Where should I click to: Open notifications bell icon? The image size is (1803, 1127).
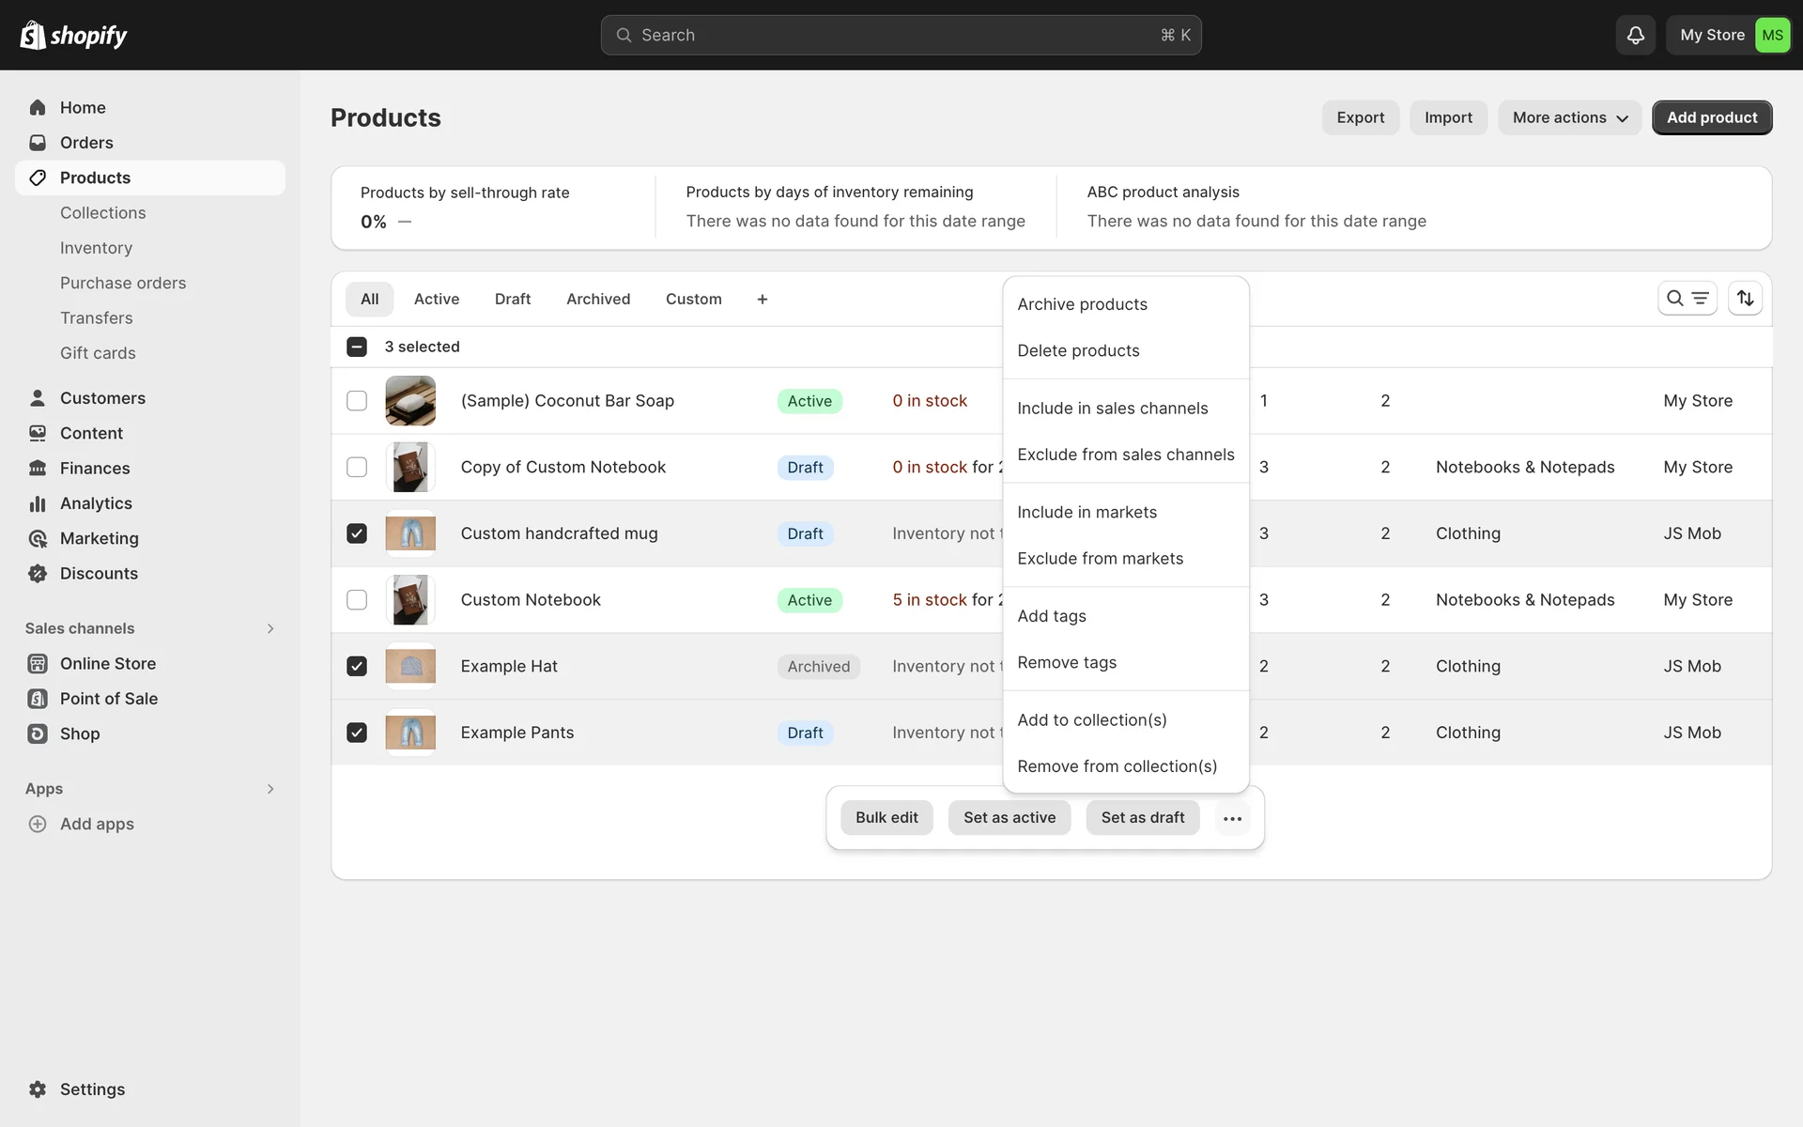1635,35
